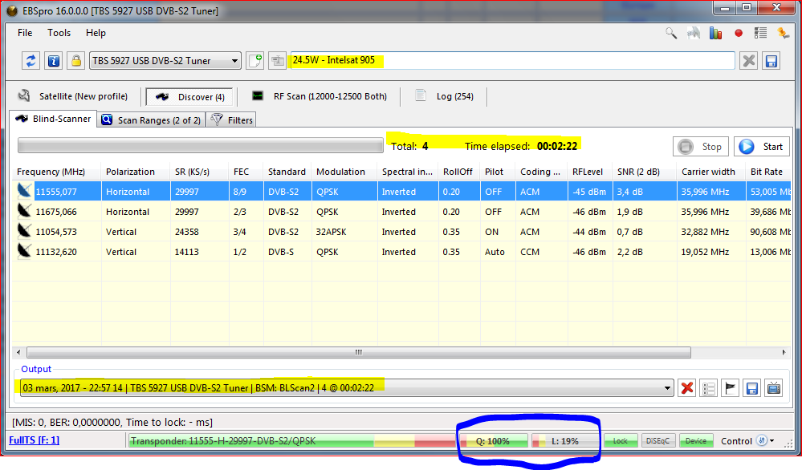Screen dimensions: 802x470
Task: Click the FullTS [F: 1] link
Action: coord(34,440)
